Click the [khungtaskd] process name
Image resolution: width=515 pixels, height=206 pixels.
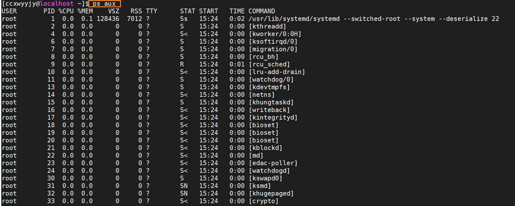[271, 102]
